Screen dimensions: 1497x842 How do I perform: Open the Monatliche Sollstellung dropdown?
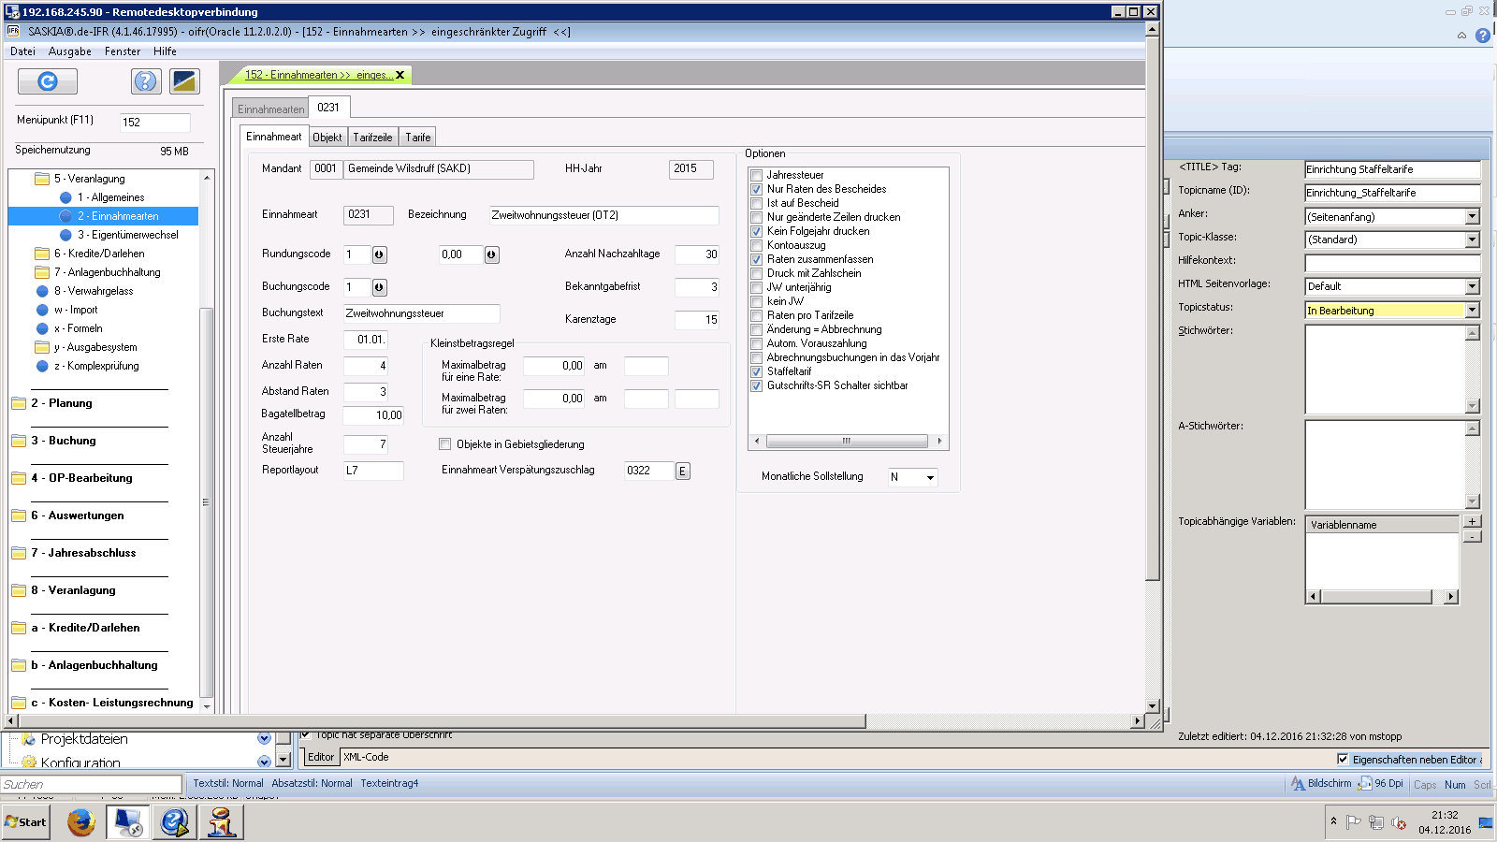tap(930, 477)
